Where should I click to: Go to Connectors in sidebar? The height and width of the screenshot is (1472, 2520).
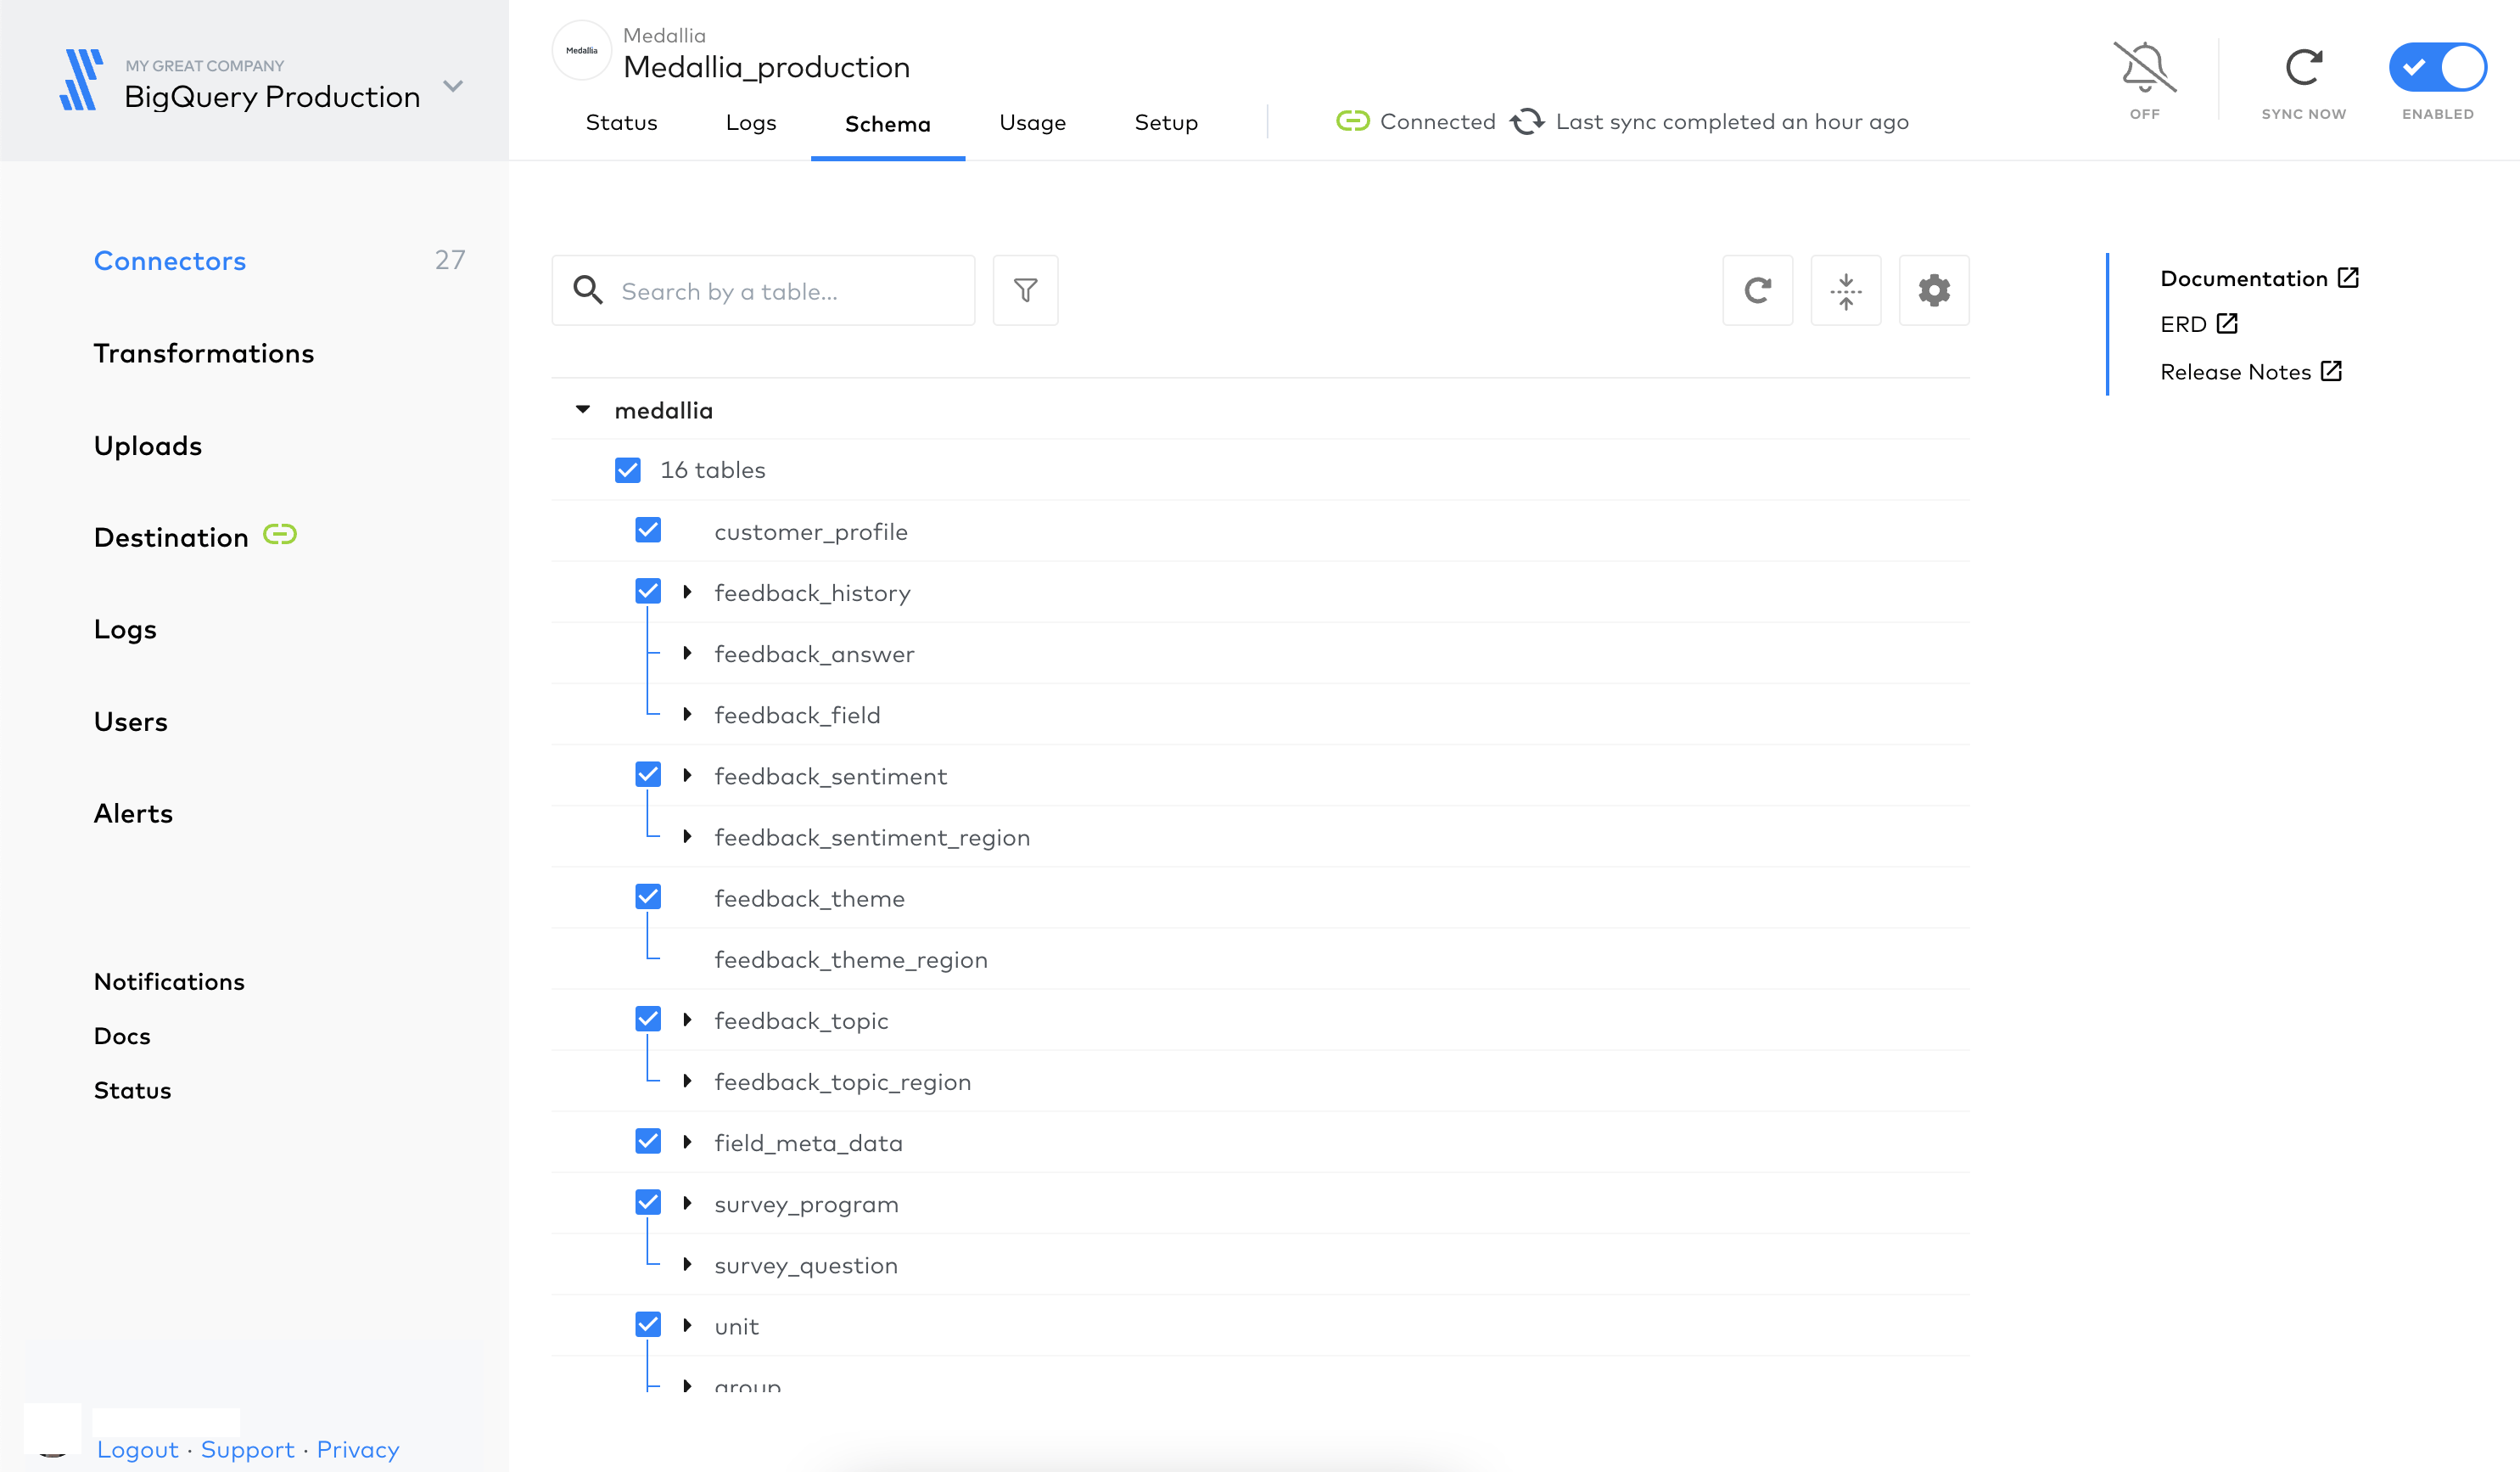[x=170, y=260]
